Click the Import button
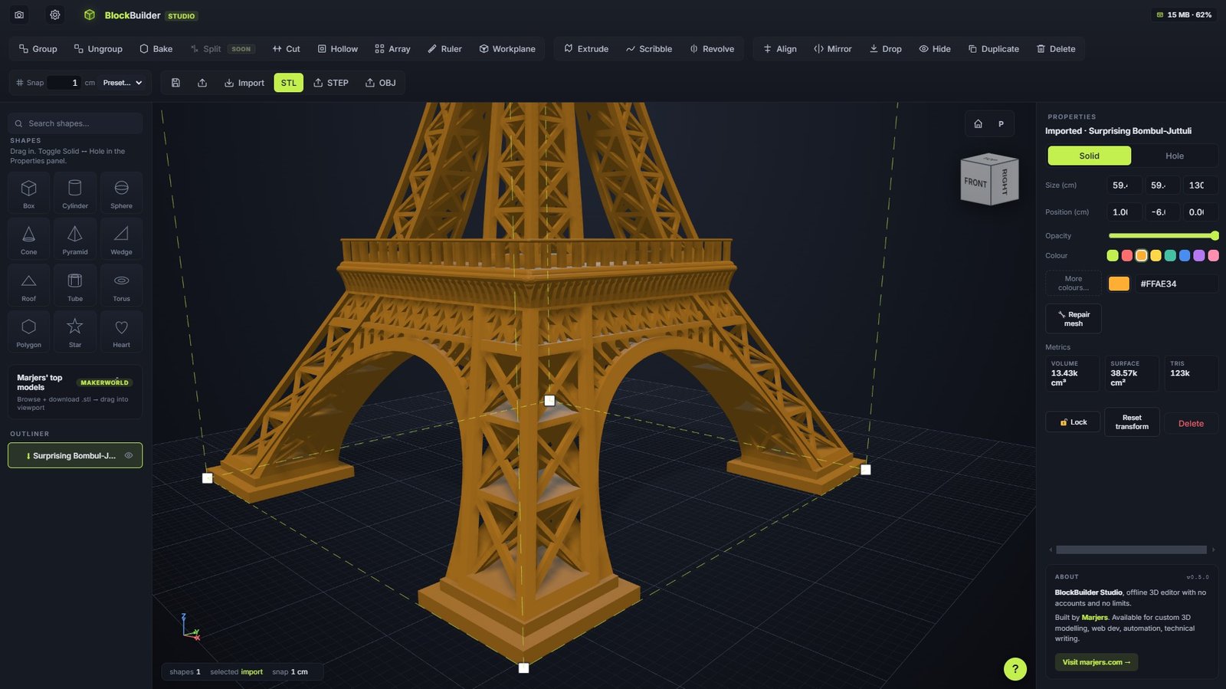The width and height of the screenshot is (1226, 689). [244, 83]
